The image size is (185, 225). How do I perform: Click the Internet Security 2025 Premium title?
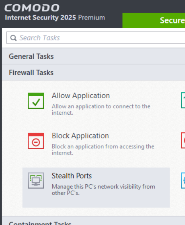(x=55, y=18)
